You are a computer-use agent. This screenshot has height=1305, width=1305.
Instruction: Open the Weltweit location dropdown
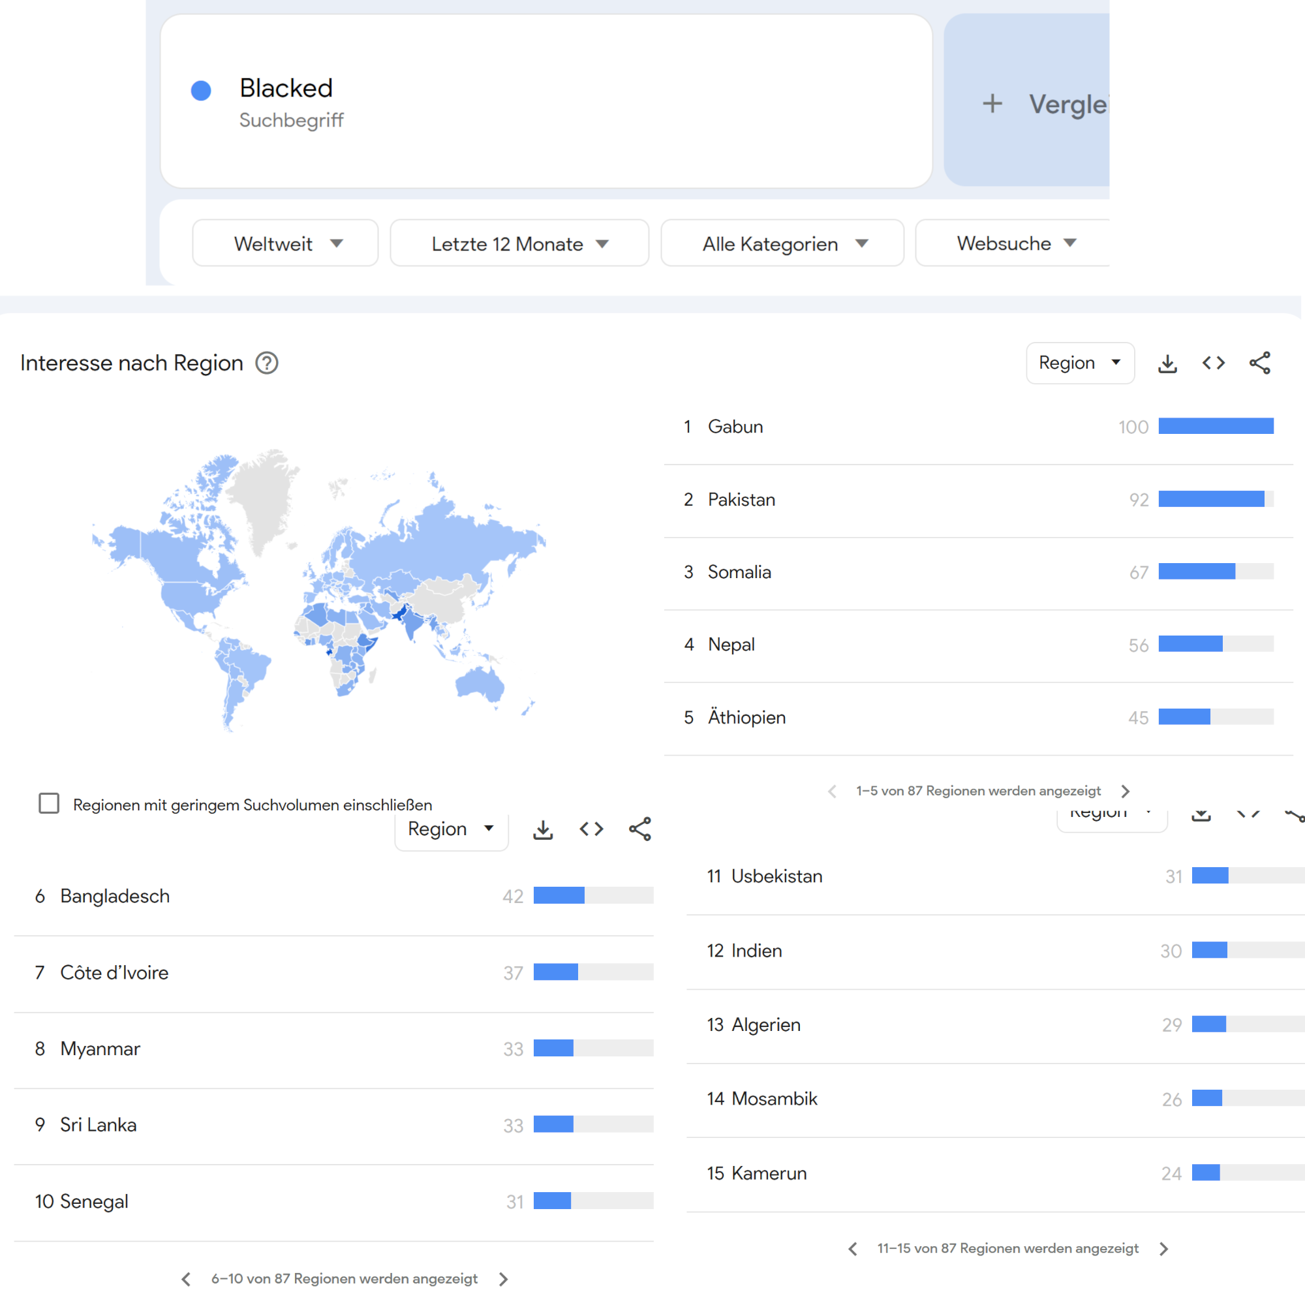285,243
